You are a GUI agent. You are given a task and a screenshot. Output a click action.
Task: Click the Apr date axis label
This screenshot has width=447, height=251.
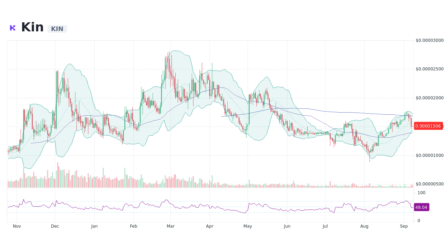point(210,226)
